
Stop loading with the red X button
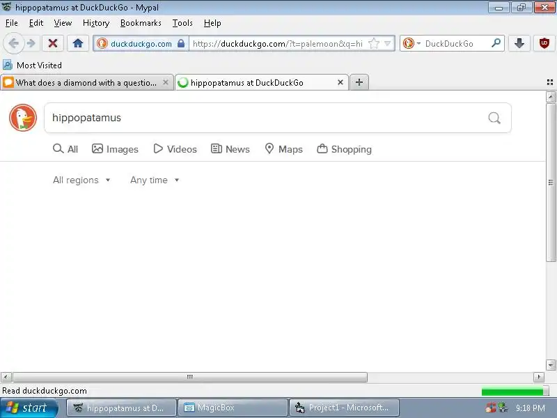[x=53, y=43]
